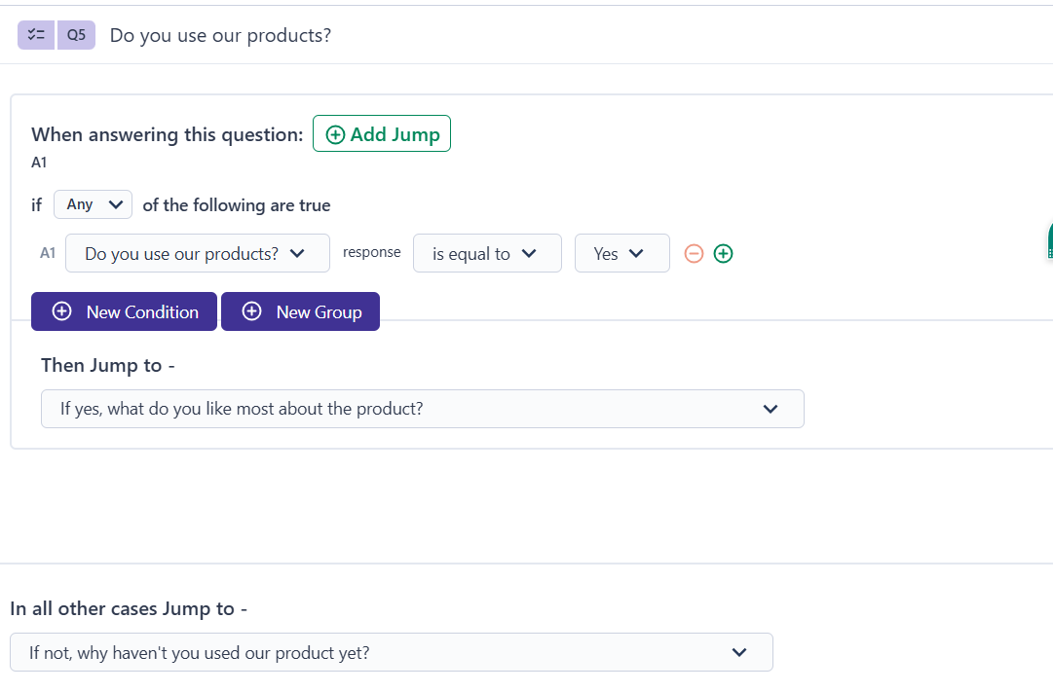Open the 'In all other cases' jump dropdown

tap(391, 652)
